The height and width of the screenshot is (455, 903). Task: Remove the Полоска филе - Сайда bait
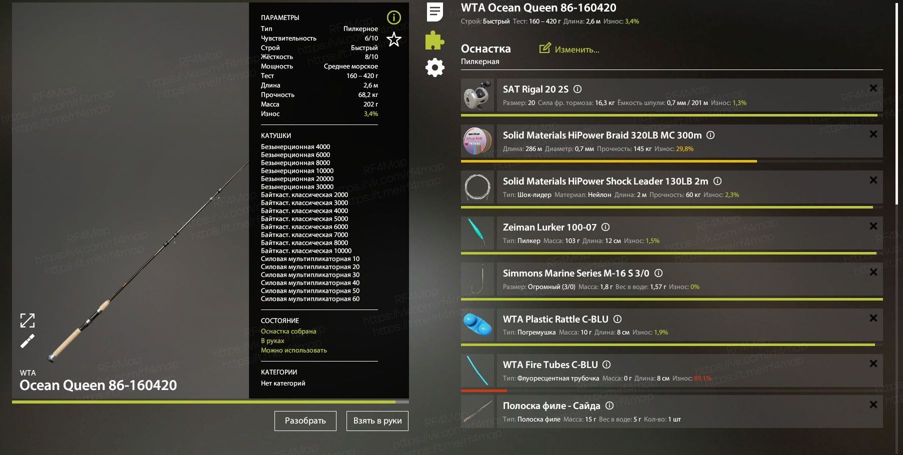coord(873,404)
